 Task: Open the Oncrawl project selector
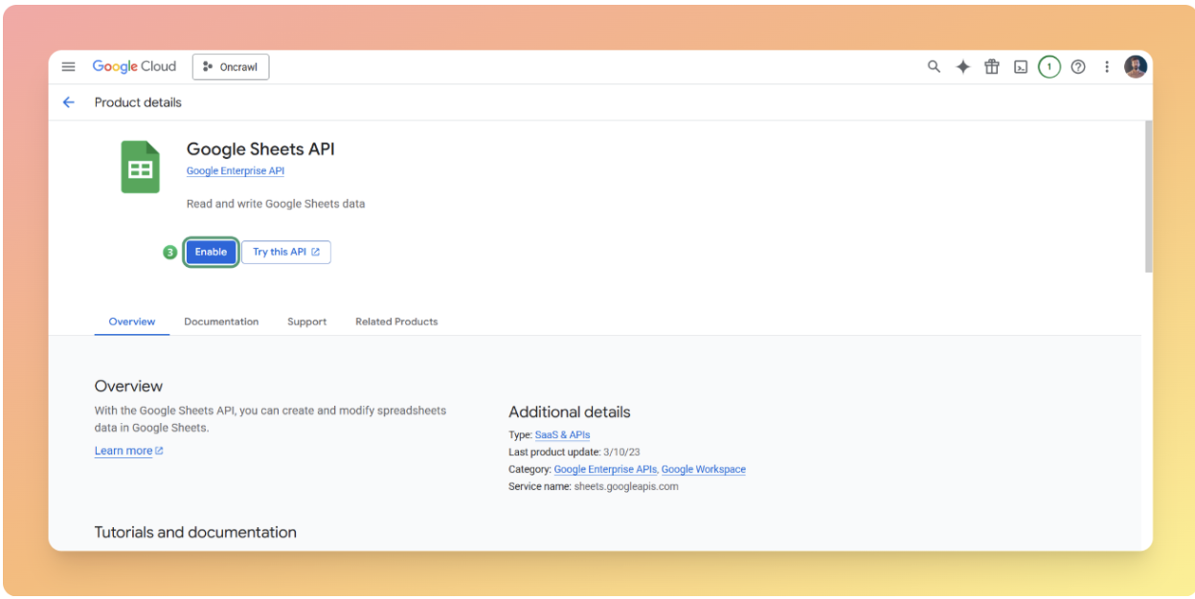tap(230, 66)
